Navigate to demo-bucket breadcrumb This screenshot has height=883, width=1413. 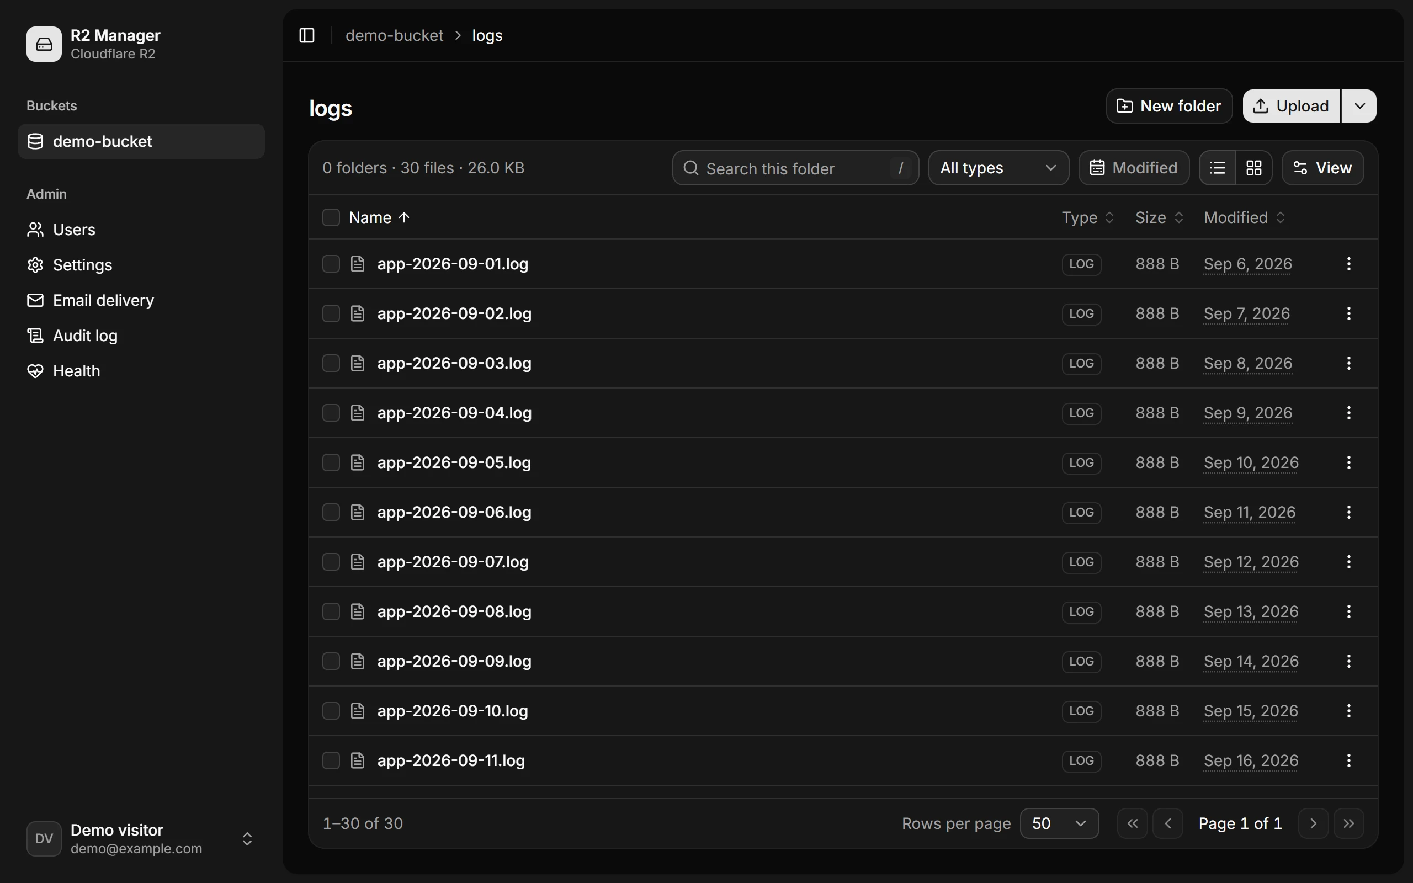pyautogui.click(x=394, y=36)
